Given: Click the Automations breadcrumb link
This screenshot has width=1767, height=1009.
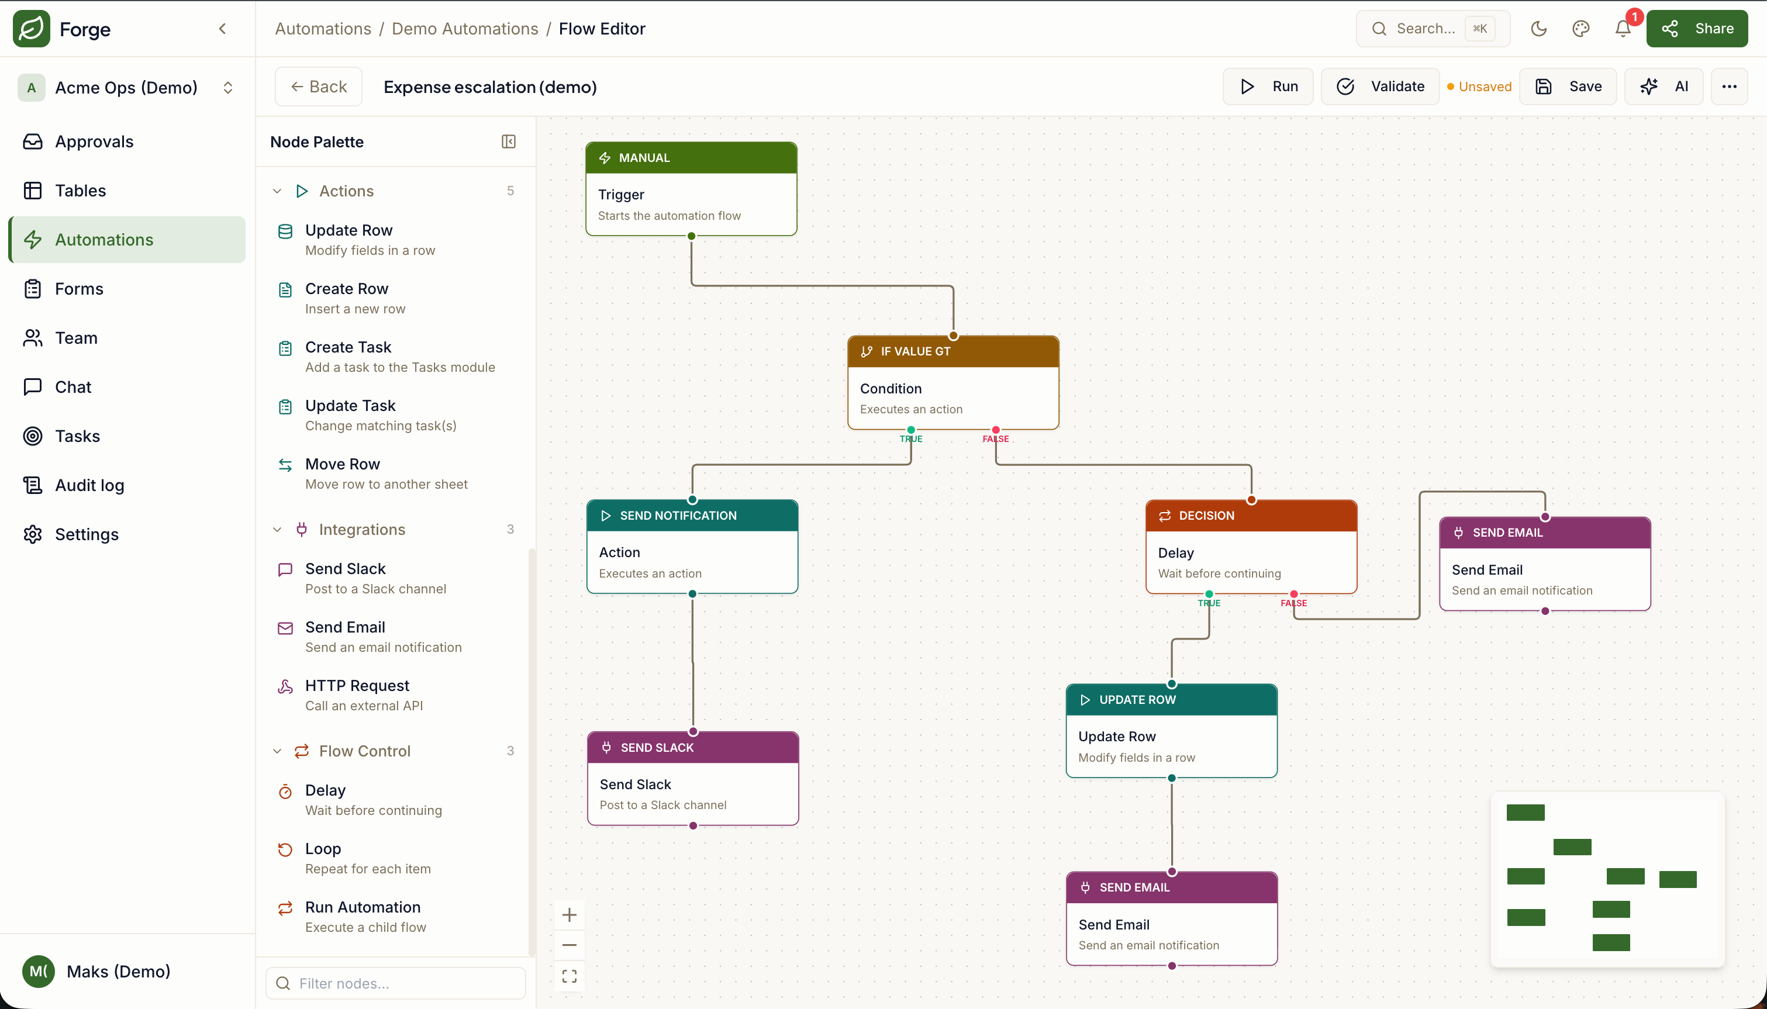Looking at the screenshot, I should point(323,29).
